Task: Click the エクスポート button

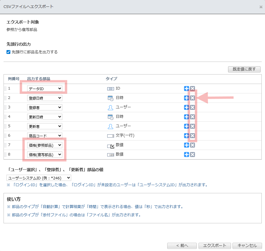Action: click(x=215, y=246)
